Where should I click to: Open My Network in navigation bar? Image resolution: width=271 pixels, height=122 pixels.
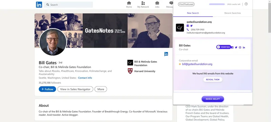pos(143,5)
